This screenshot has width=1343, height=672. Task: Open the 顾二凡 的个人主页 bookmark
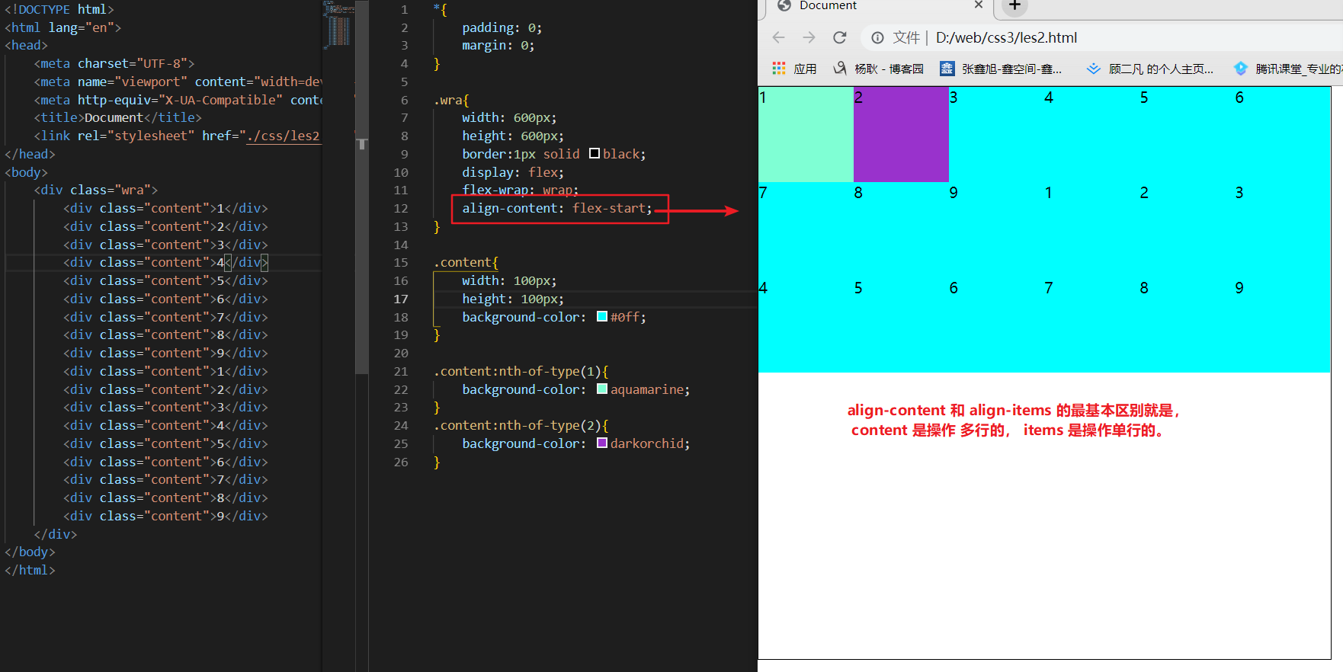[1150, 69]
